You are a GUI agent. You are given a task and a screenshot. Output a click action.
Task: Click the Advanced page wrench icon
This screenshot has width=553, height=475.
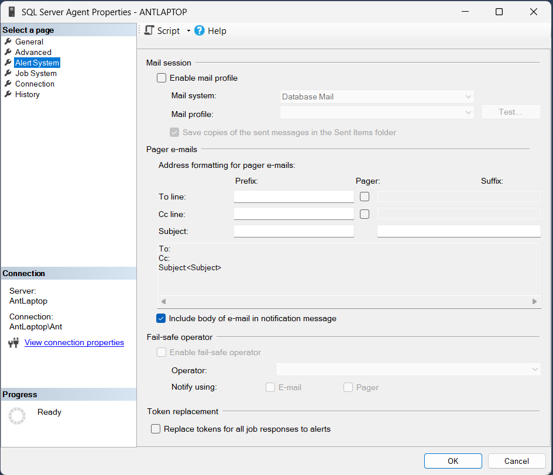click(8, 52)
